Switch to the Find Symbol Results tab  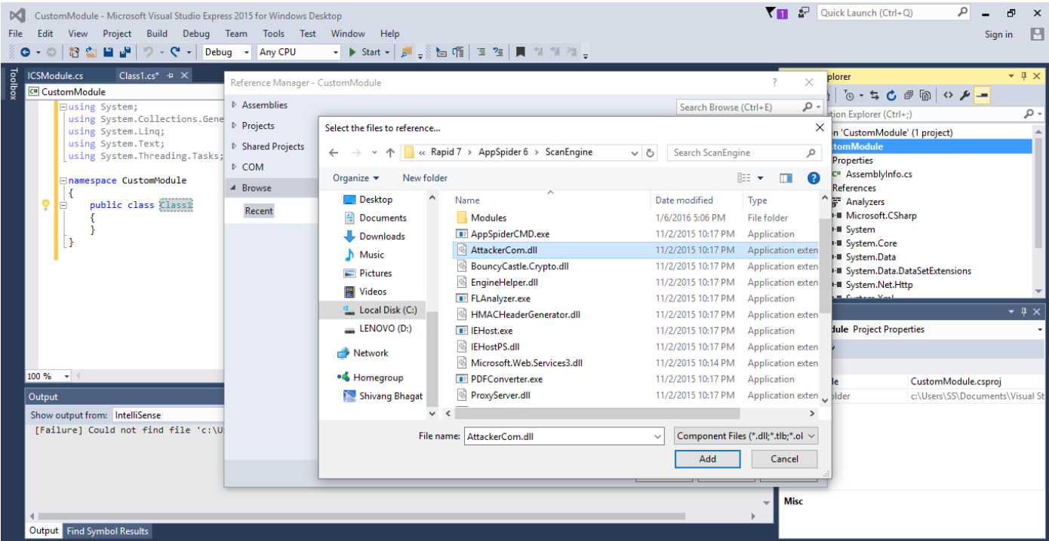(x=107, y=530)
